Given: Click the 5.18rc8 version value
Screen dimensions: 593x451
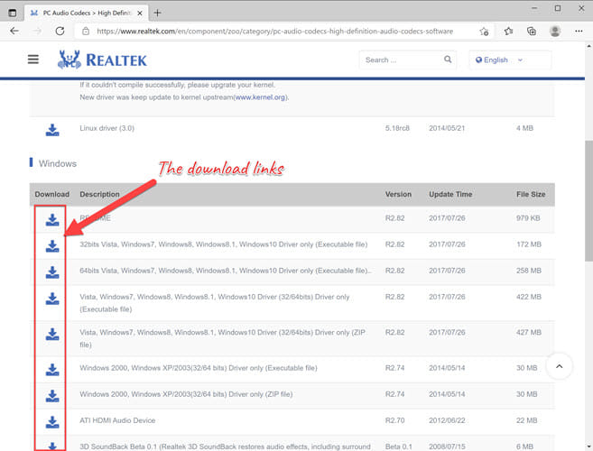Looking at the screenshot, I should pyautogui.click(x=397, y=128).
